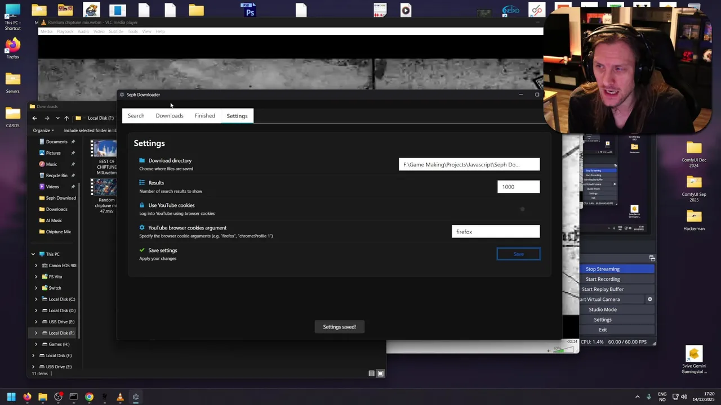Select Recycle Bin in the Explorer sidebar
The width and height of the screenshot is (721, 405).
[x=56, y=175]
